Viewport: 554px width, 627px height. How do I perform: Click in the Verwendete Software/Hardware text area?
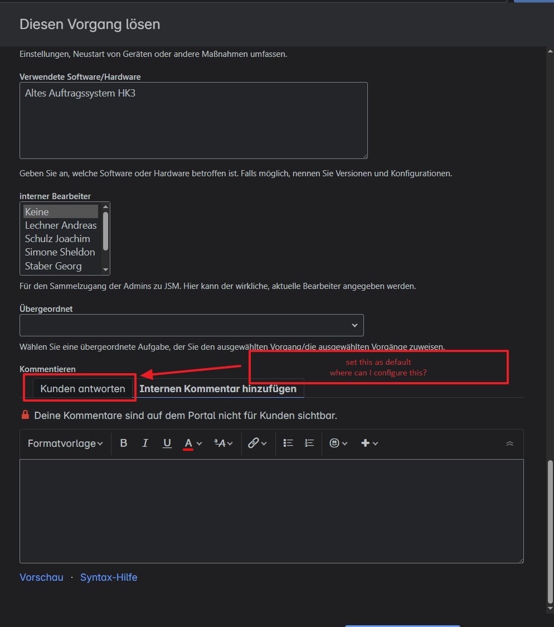click(x=193, y=120)
